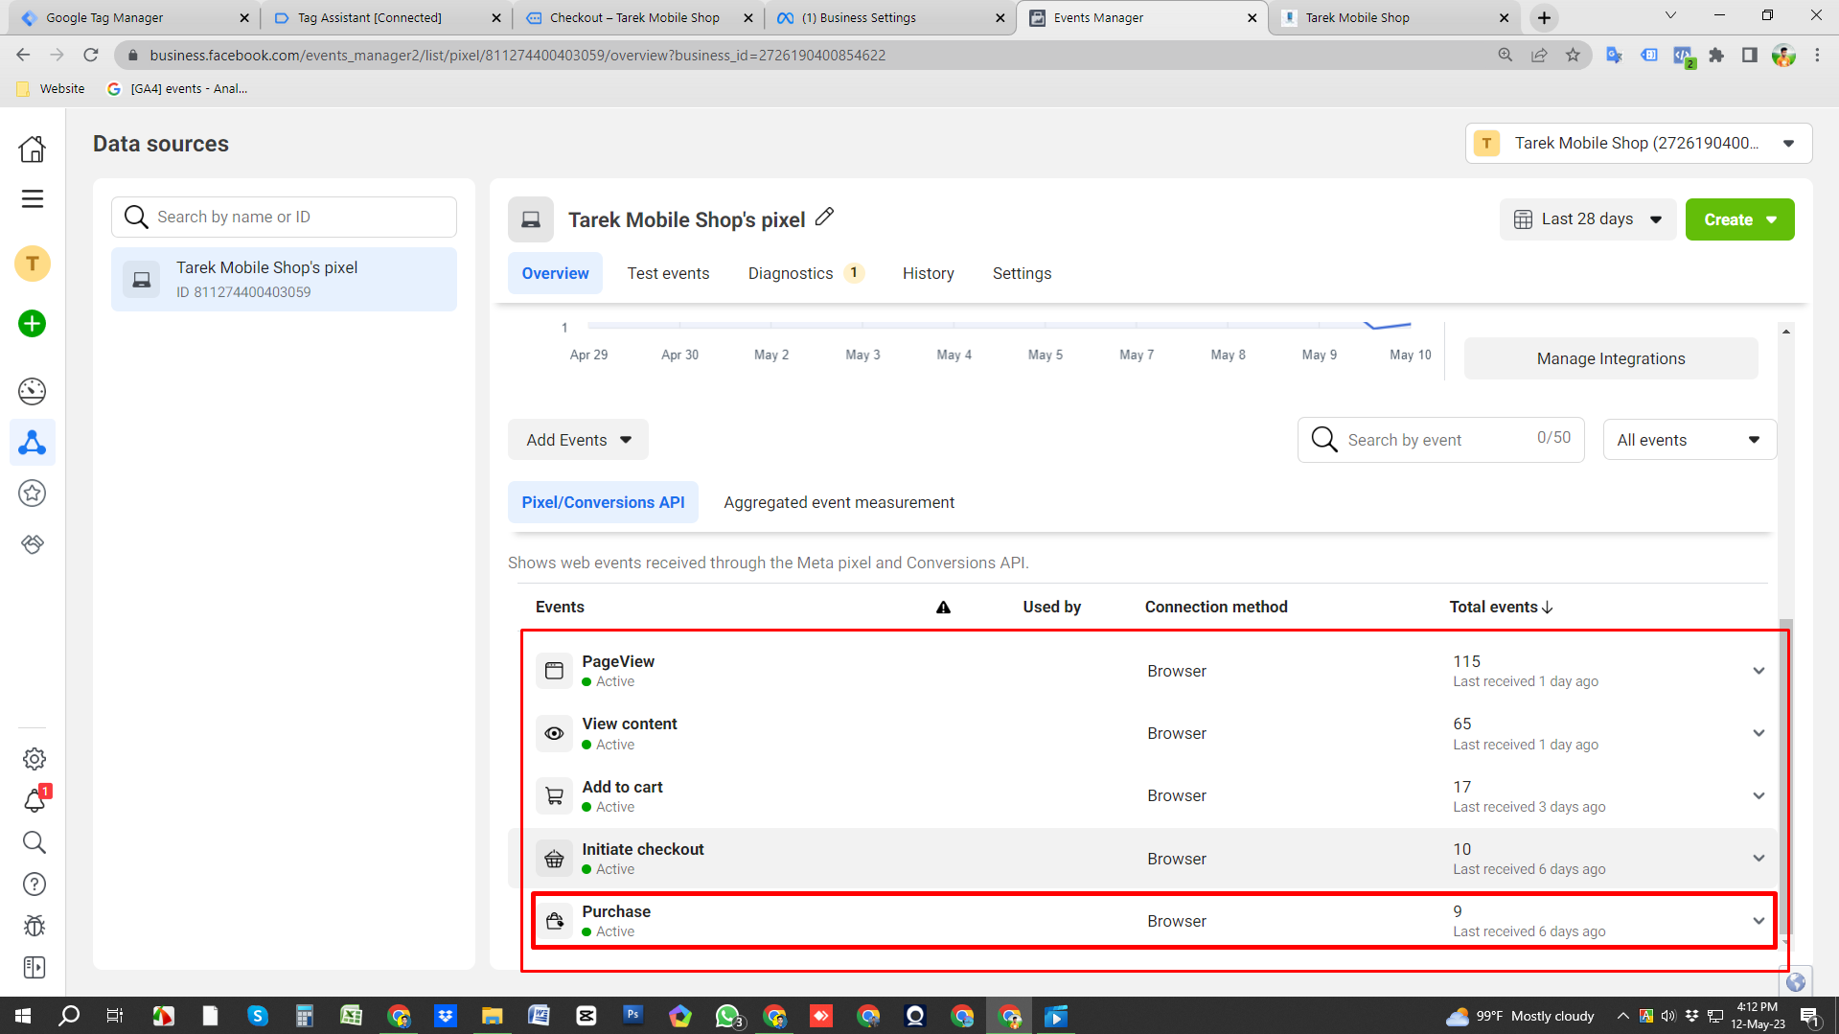Switch to the Overview tab

pos(555,273)
